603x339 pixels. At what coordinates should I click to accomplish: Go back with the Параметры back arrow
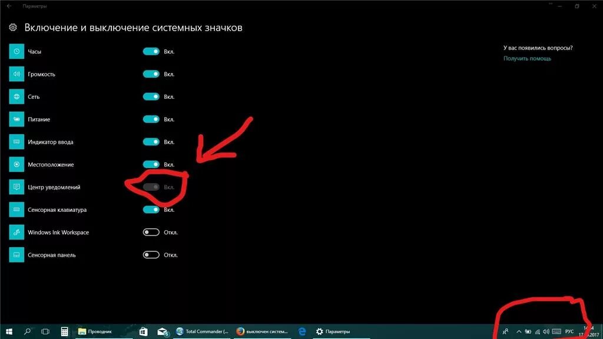9,6
